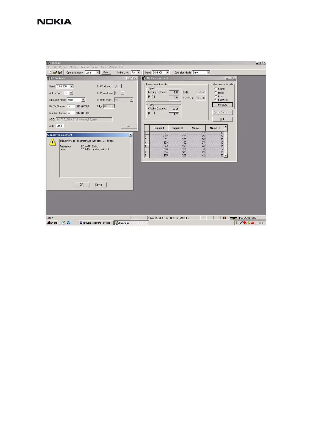Click the Rx/Tx Channel input field
The height and width of the screenshot is (442, 312).
point(71,106)
